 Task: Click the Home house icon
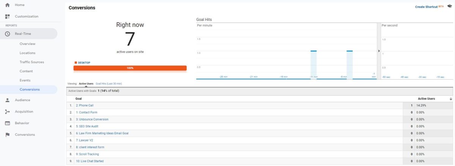tap(7, 5)
